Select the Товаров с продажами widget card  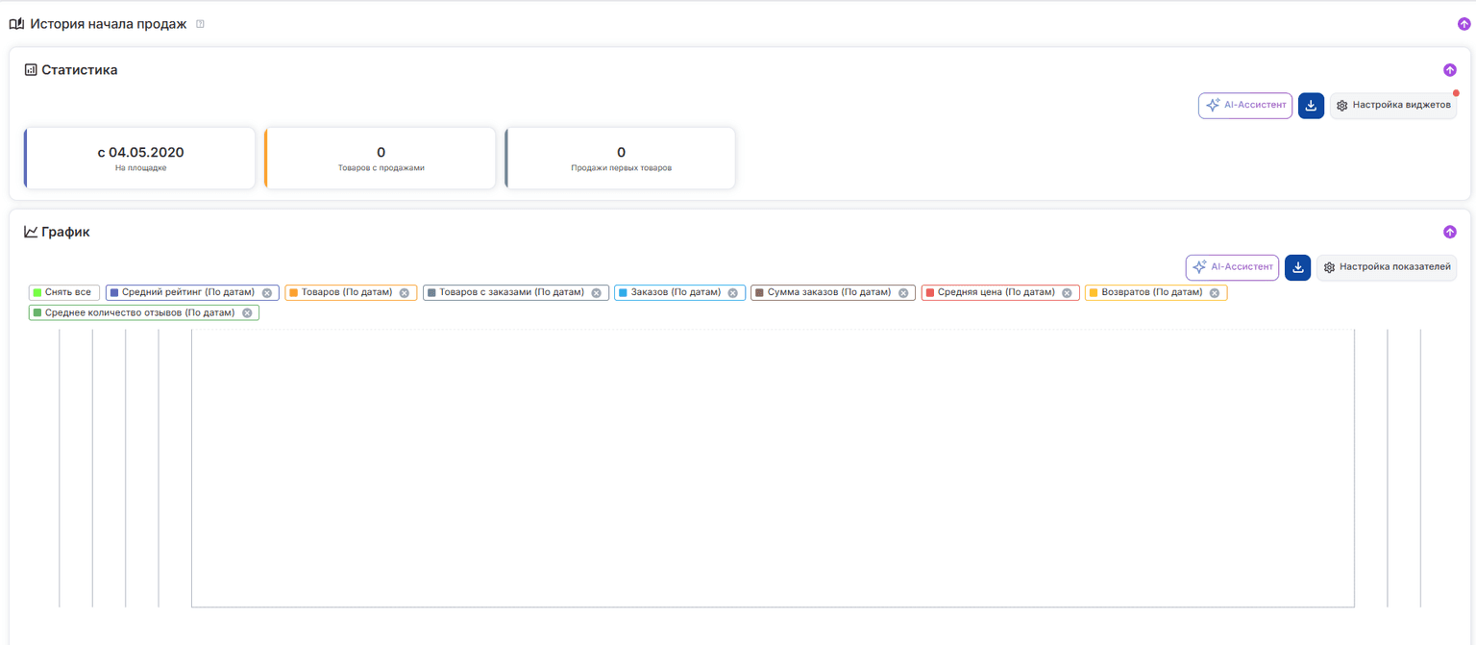(x=381, y=159)
